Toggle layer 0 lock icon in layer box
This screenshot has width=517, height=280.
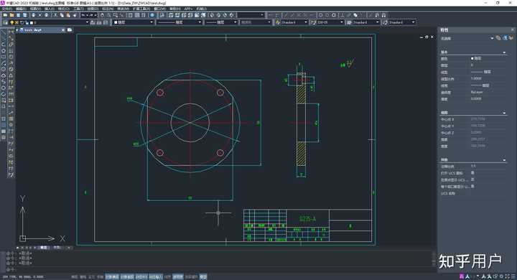click(x=22, y=22)
